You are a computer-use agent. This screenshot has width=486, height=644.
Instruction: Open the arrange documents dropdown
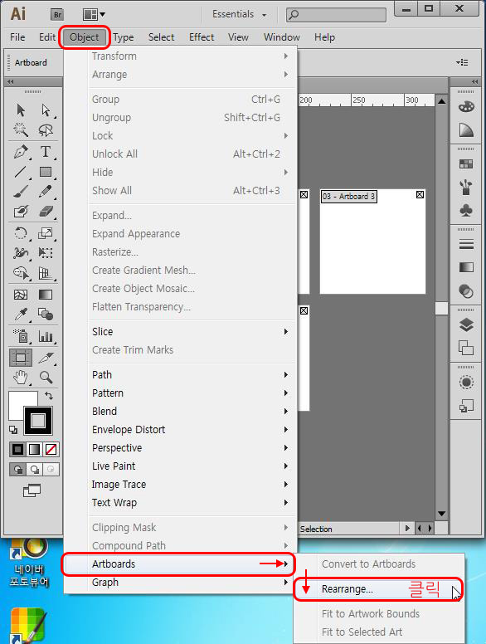point(94,15)
